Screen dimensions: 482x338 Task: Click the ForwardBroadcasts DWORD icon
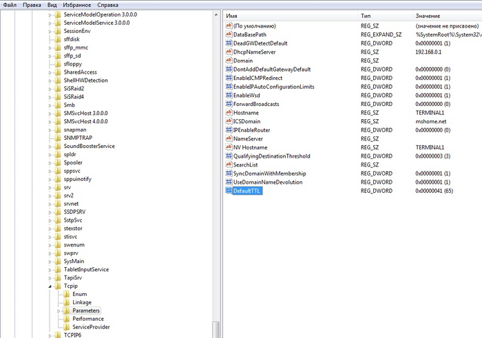229,104
